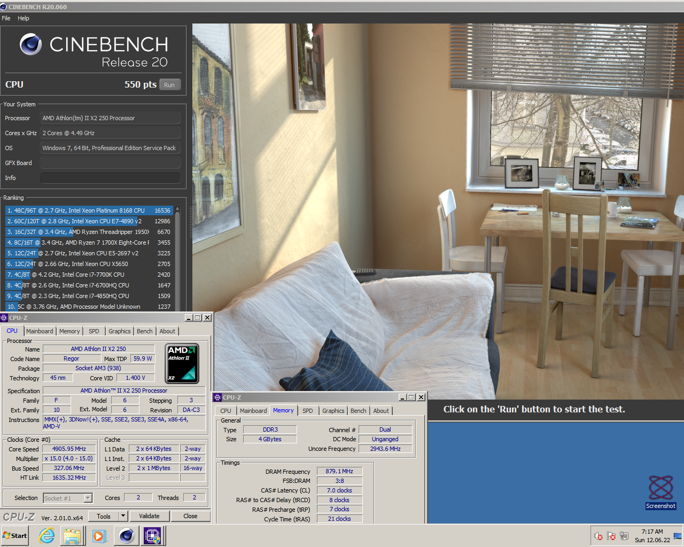This screenshot has width=684, height=547.
Task: Switch to Mainboard tab in left CPU-Z window
Action: tap(40, 331)
